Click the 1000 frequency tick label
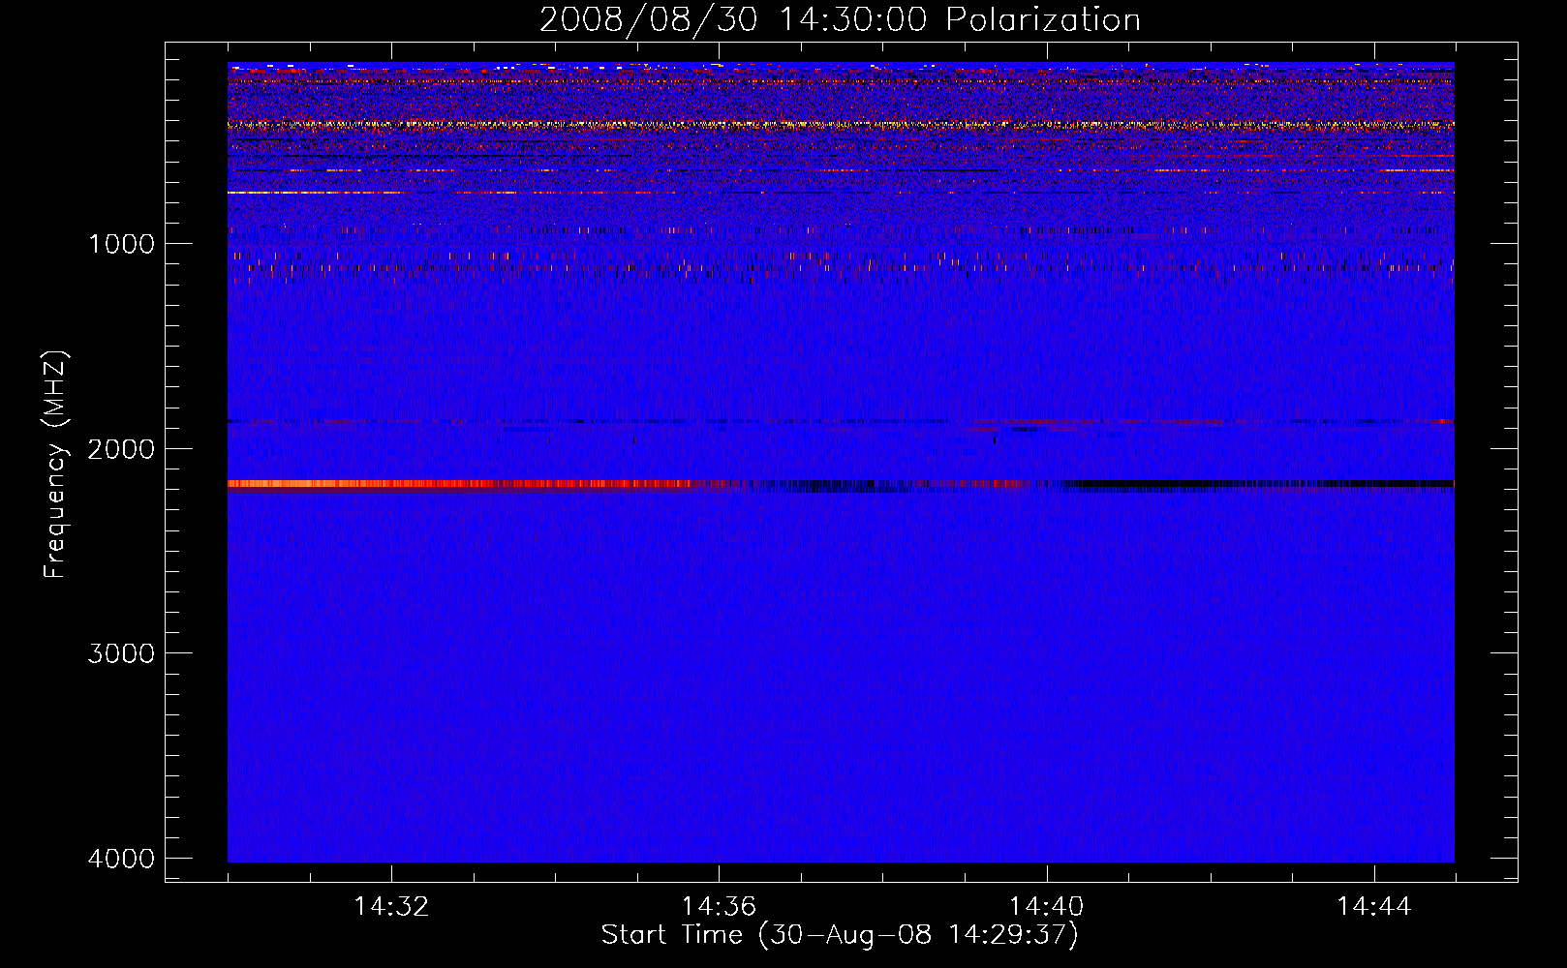The image size is (1567, 968). point(121,244)
